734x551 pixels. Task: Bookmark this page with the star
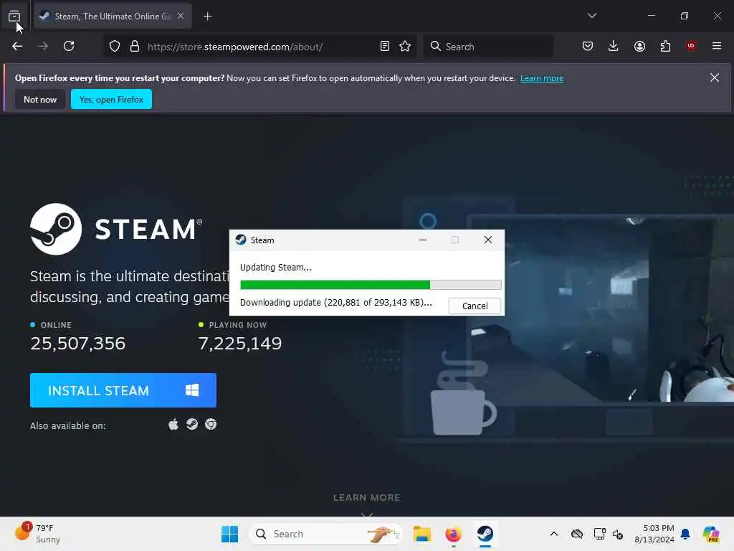click(x=406, y=46)
